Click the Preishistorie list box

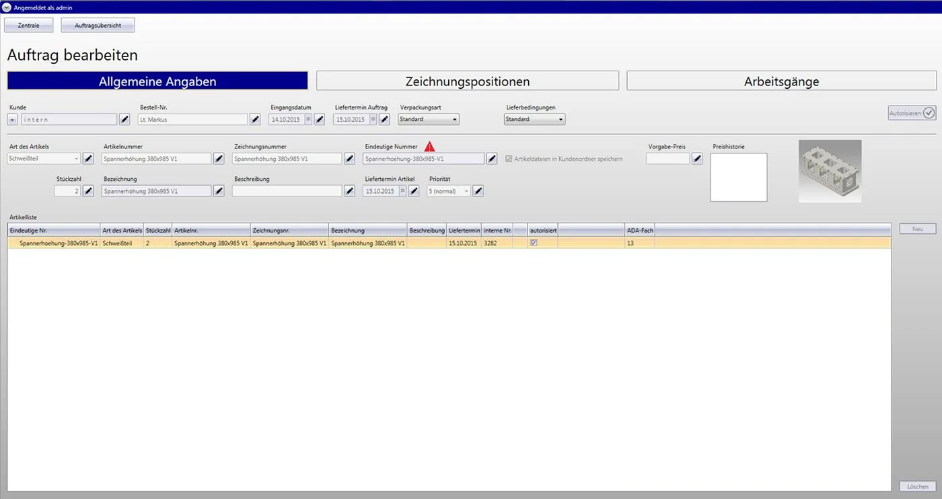(x=739, y=177)
